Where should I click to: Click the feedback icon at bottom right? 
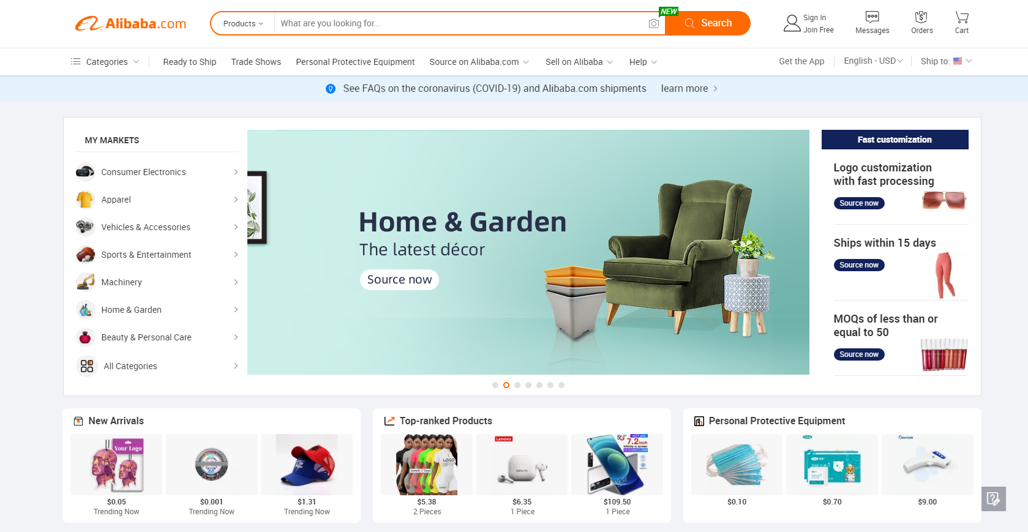pyautogui.click(x=993, y=499)
